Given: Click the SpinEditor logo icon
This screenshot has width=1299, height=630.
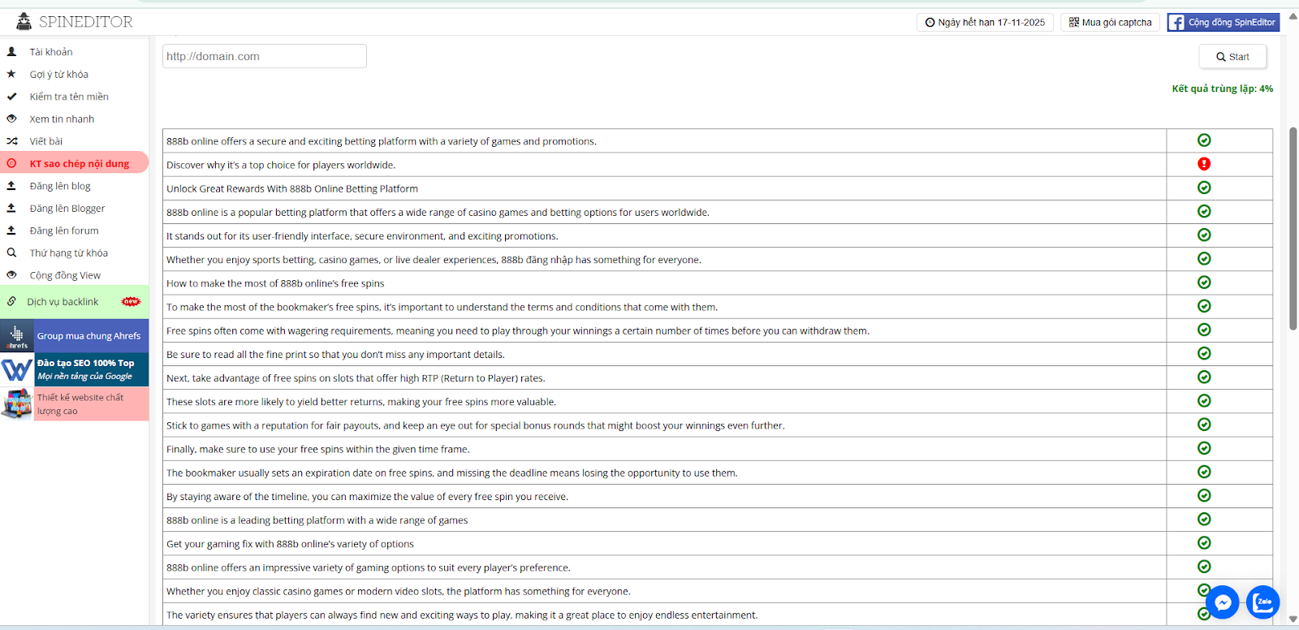Looking at the screenshot, I should [24, 22].
